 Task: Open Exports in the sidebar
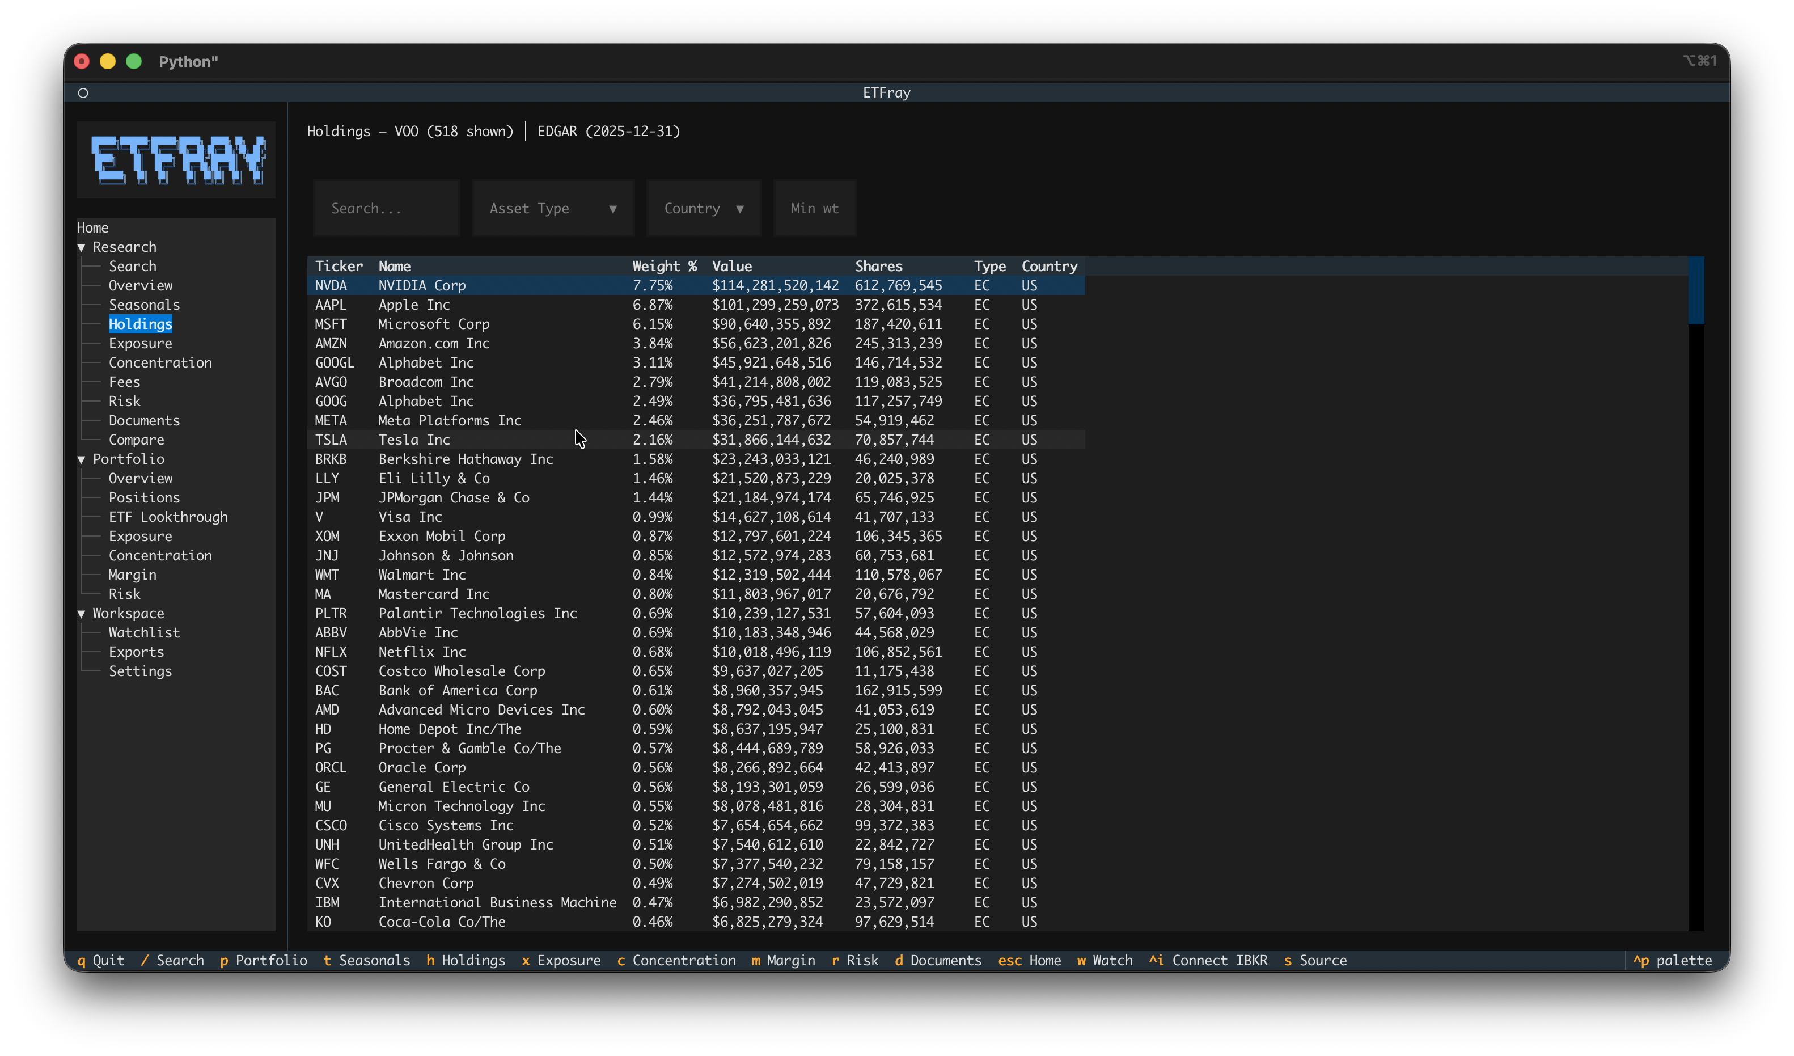click(136, 652)
